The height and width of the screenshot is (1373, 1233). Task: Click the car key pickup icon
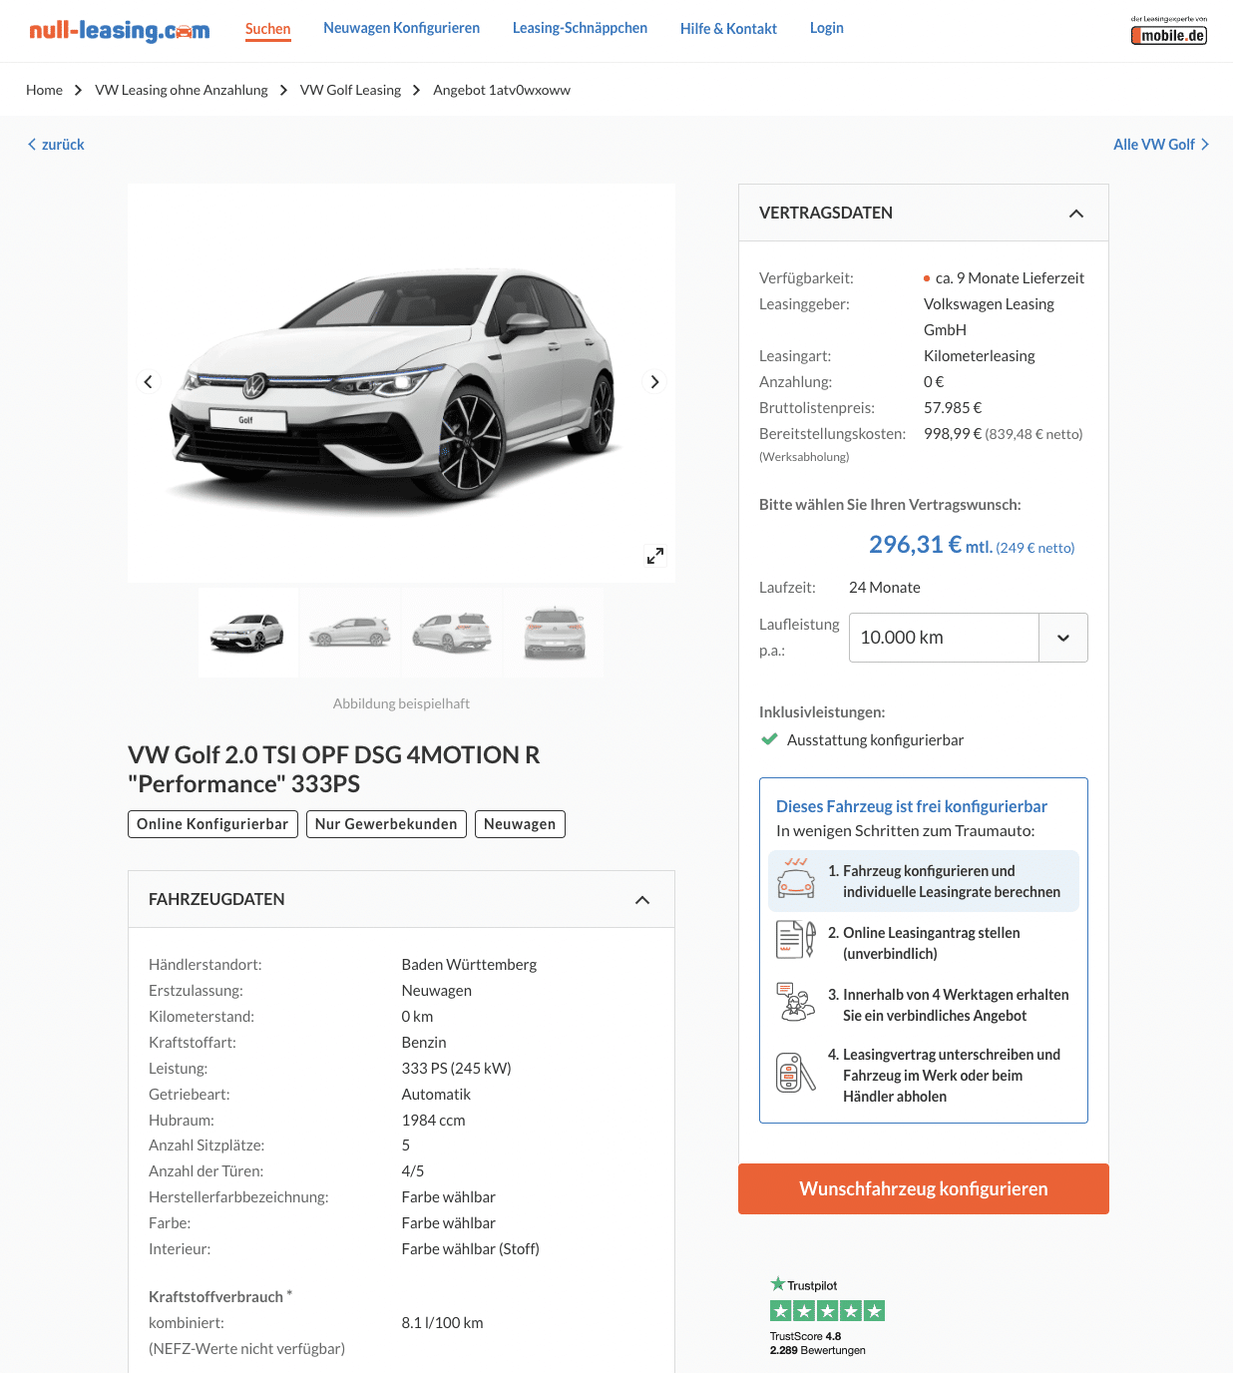(x=796, y=1073)
